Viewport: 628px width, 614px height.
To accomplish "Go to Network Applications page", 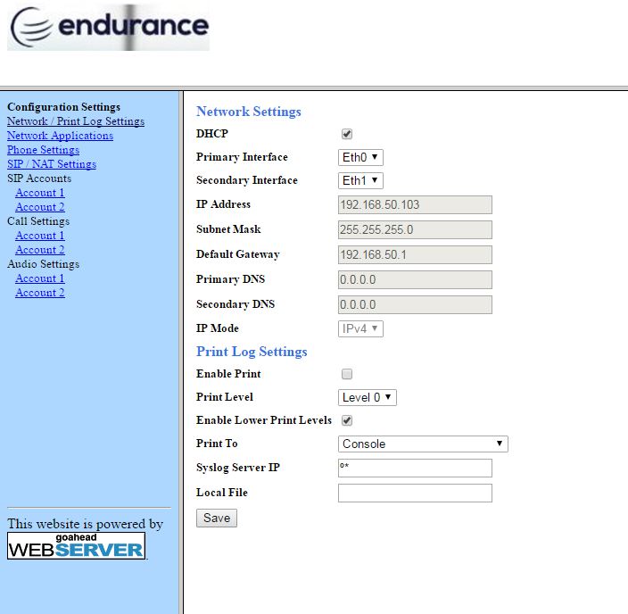I will [60, 136].
